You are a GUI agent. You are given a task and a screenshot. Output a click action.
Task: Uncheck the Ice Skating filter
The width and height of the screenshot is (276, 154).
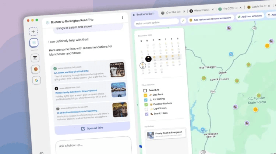(x=146, y=100)
